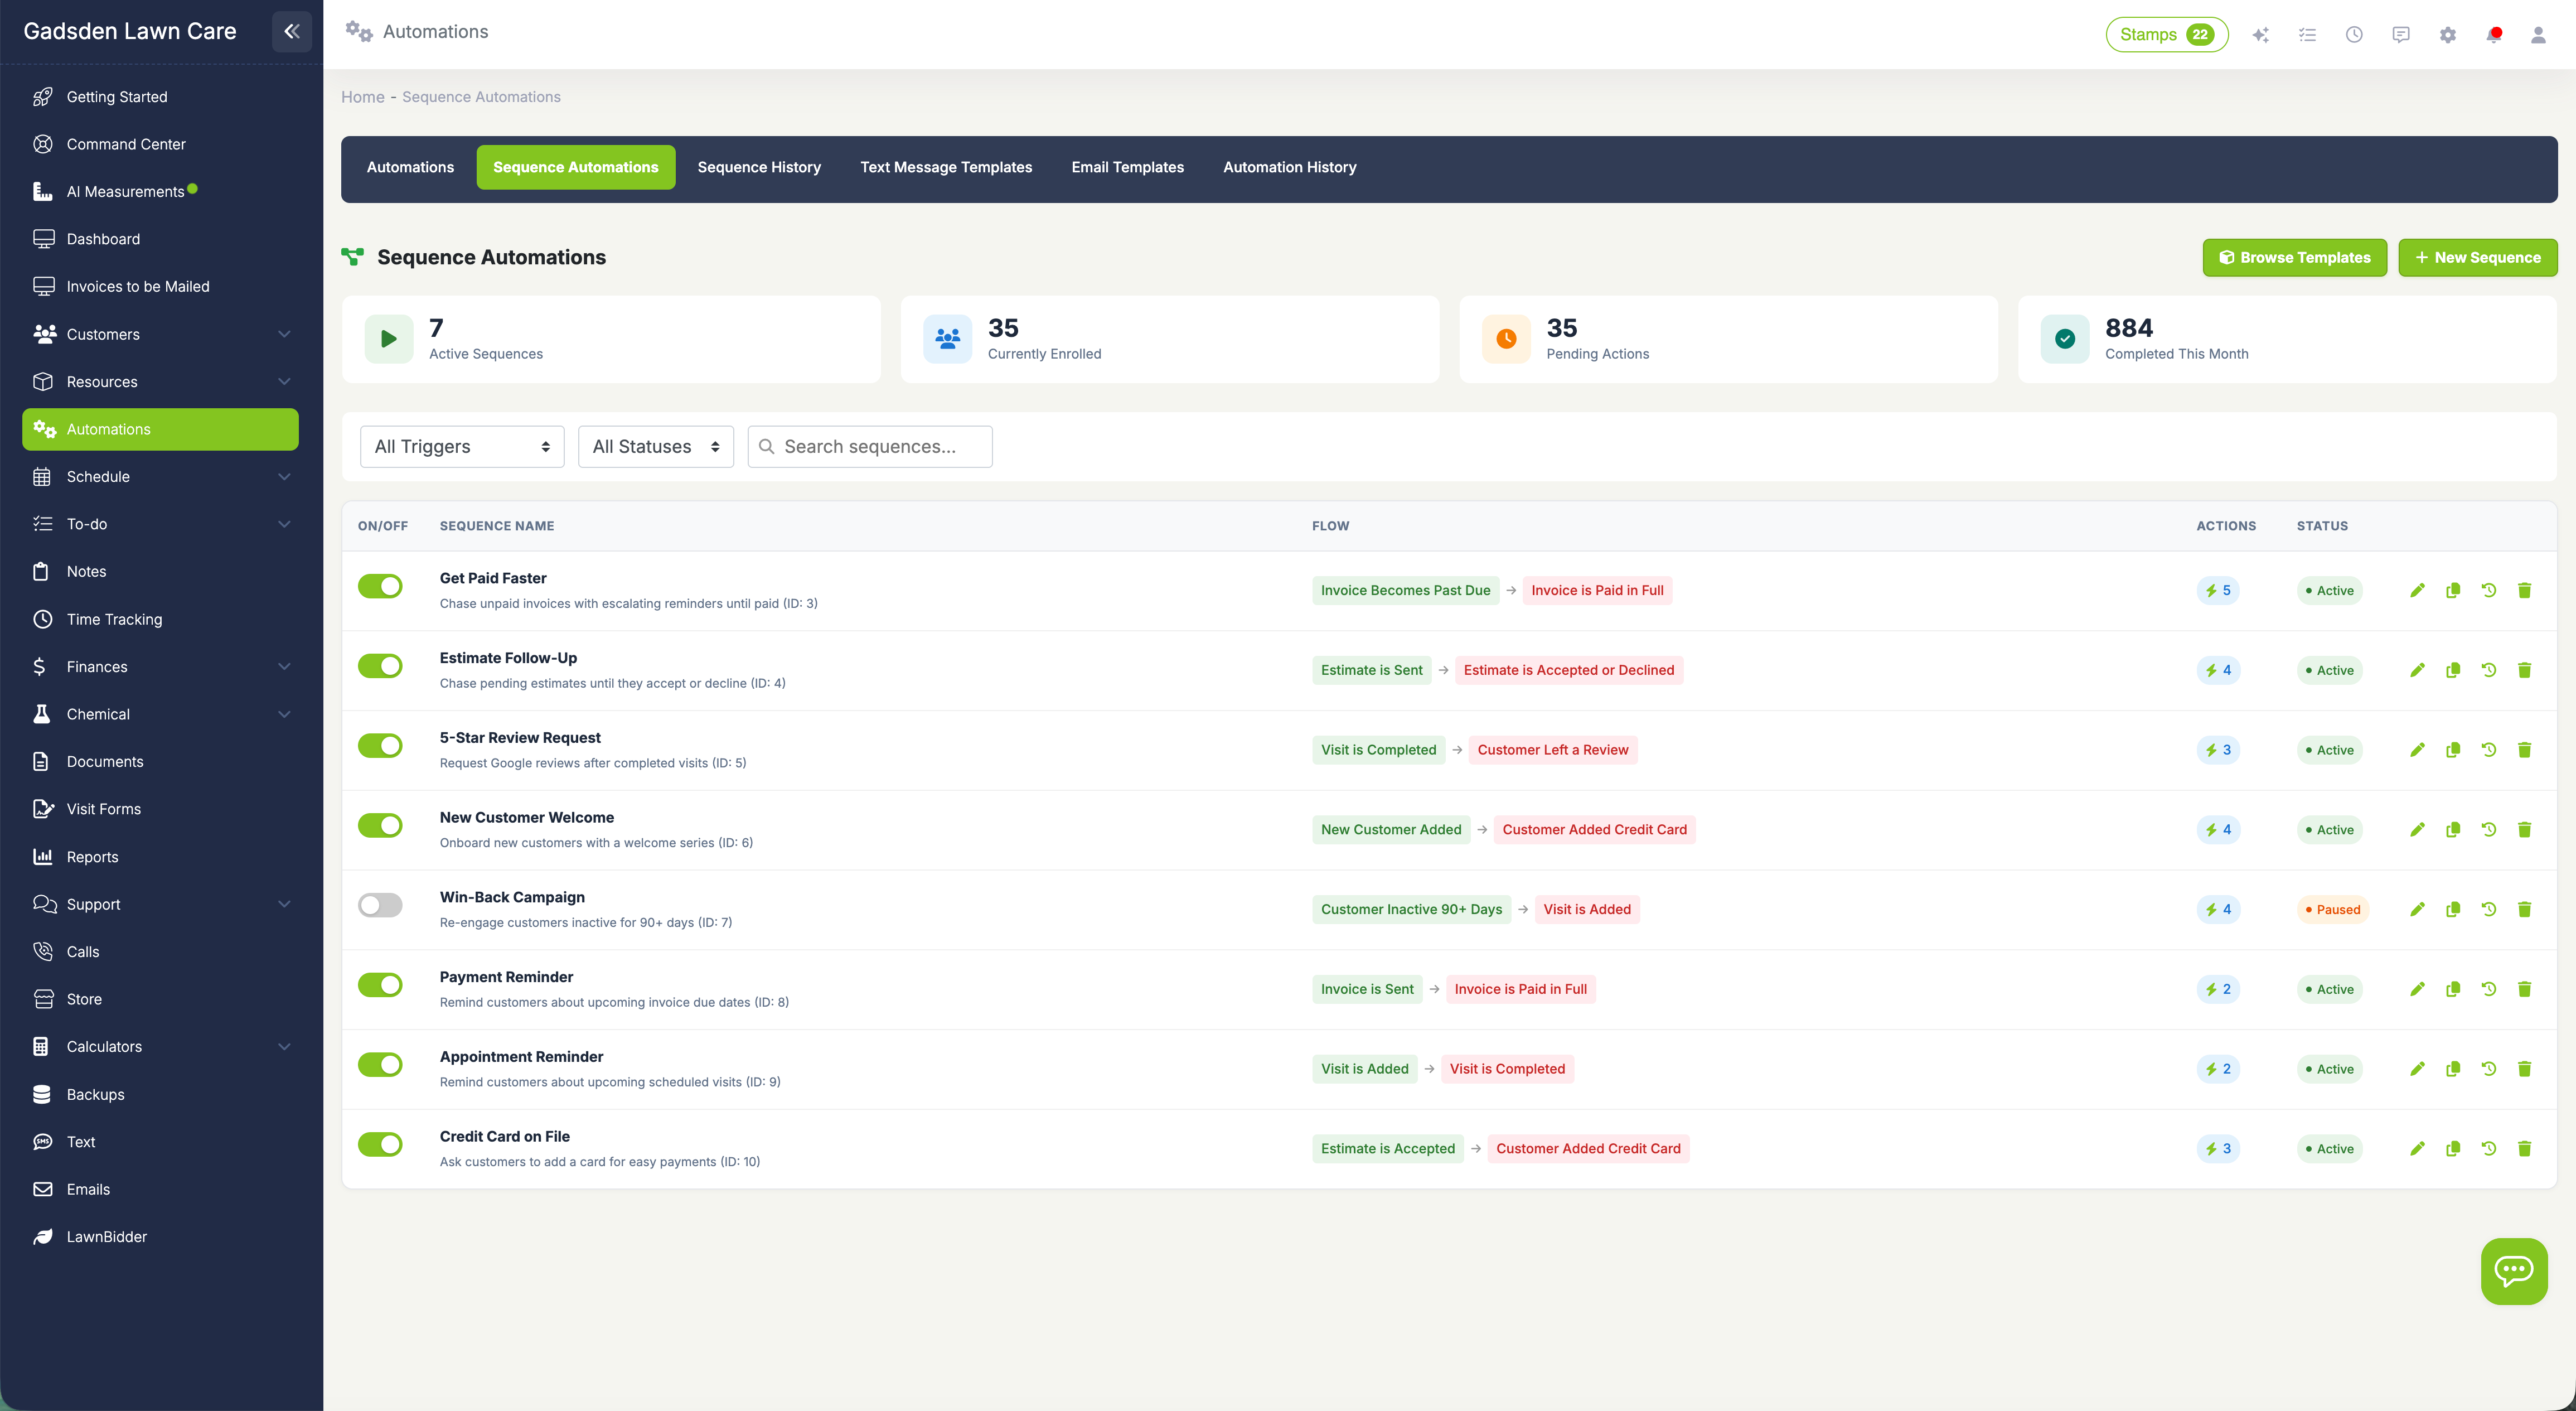Click the edit pencil for Get Paid Faster
The image size is (2576, 1411).
pos(2417,590)
